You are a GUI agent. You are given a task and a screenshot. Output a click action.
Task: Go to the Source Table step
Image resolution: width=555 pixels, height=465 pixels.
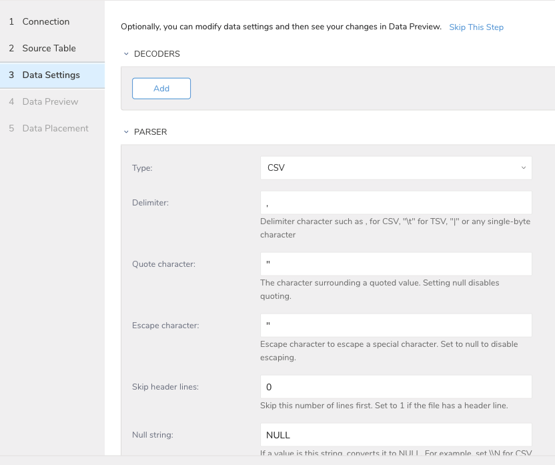tap(49, 48)
